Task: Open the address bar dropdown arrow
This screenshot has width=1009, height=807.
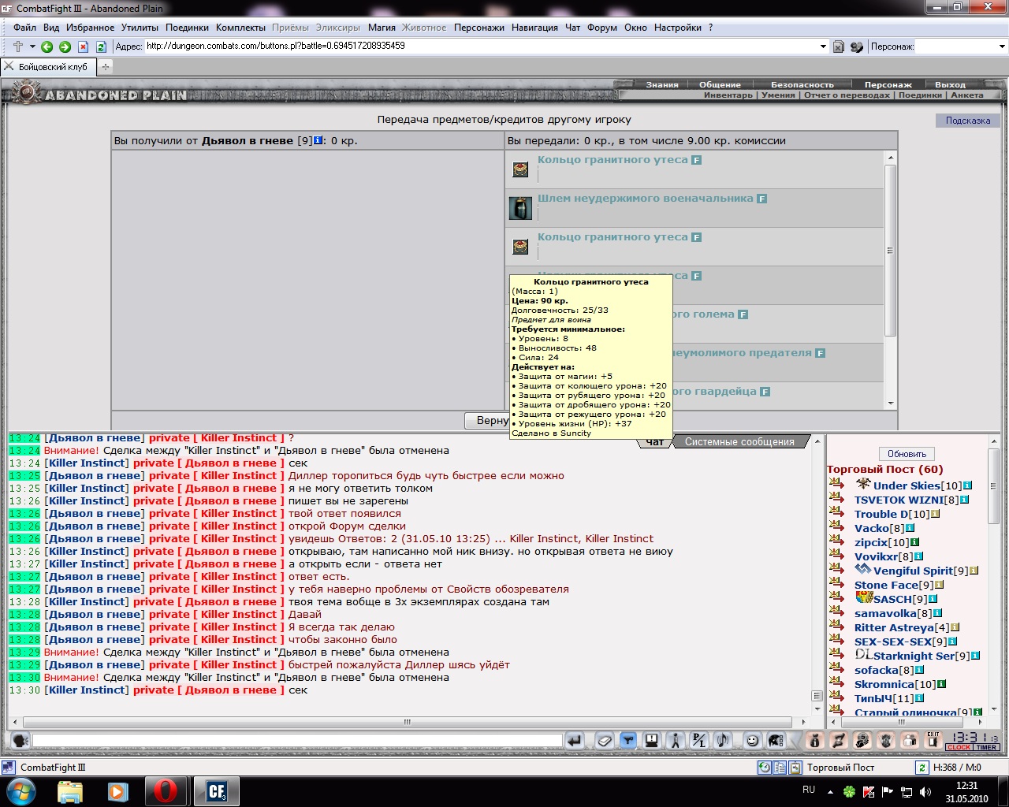Action: (x=824, y=46)
